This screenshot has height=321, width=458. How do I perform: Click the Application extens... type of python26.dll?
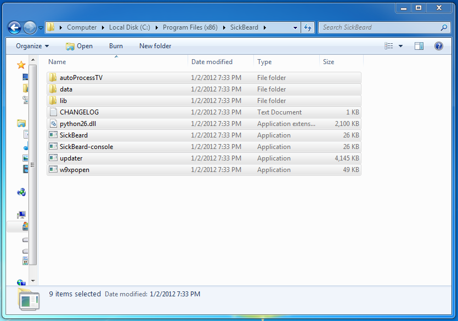coord(286,124)
